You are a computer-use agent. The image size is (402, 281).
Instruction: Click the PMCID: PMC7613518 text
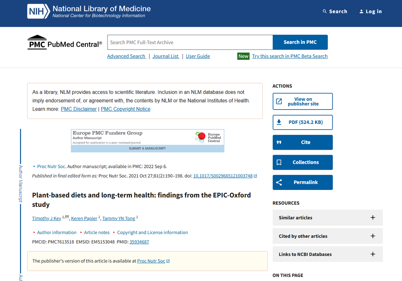point(53,242)
